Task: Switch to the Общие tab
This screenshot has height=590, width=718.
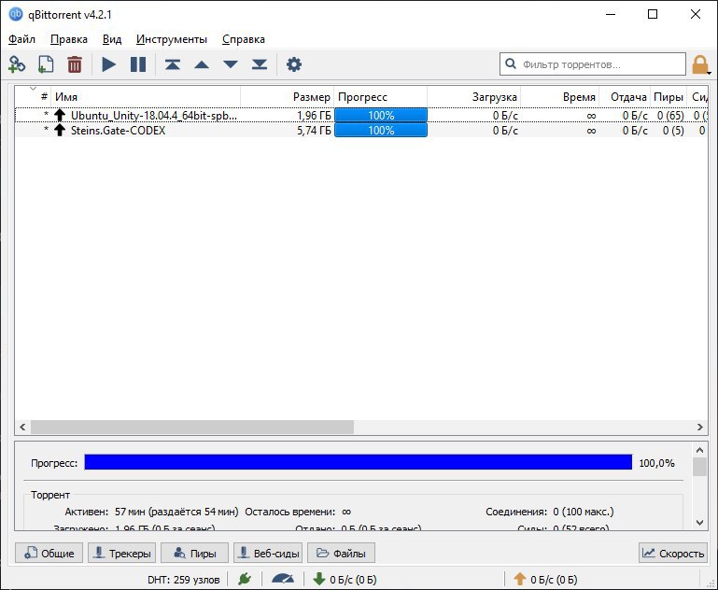Action: (49, 553)
